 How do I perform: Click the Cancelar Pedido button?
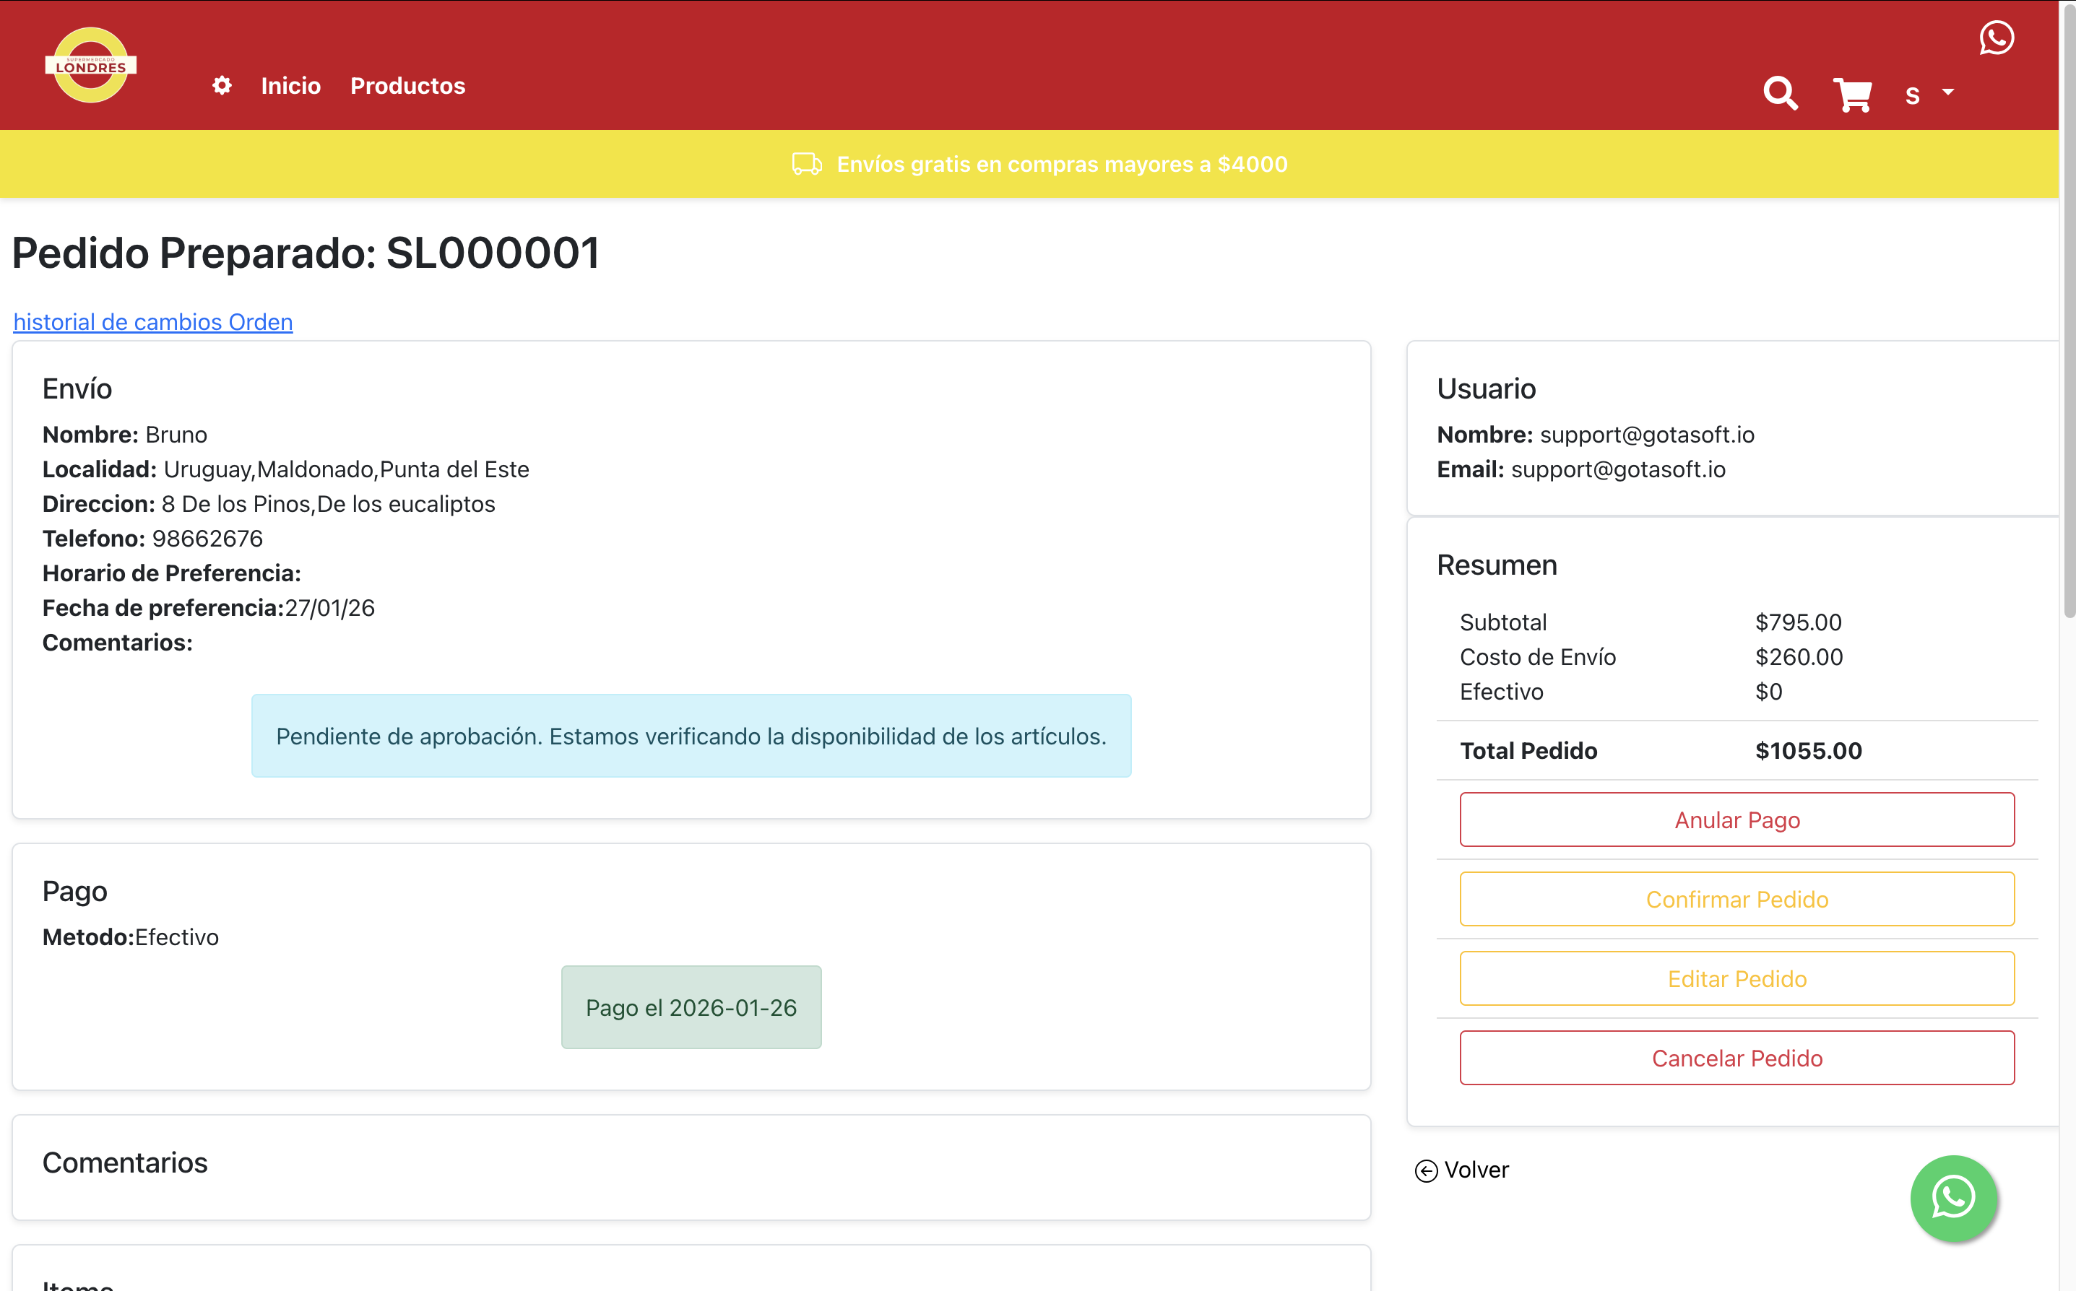click(1736, 1058)
